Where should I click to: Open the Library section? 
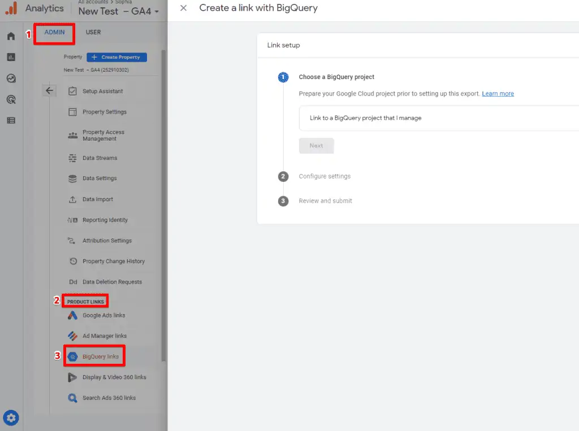[x=10, y=120]
